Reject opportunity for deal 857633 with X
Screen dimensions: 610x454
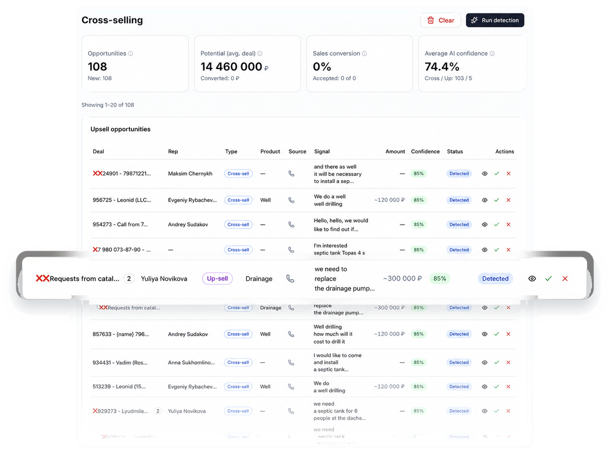click(x=508, y=334)
